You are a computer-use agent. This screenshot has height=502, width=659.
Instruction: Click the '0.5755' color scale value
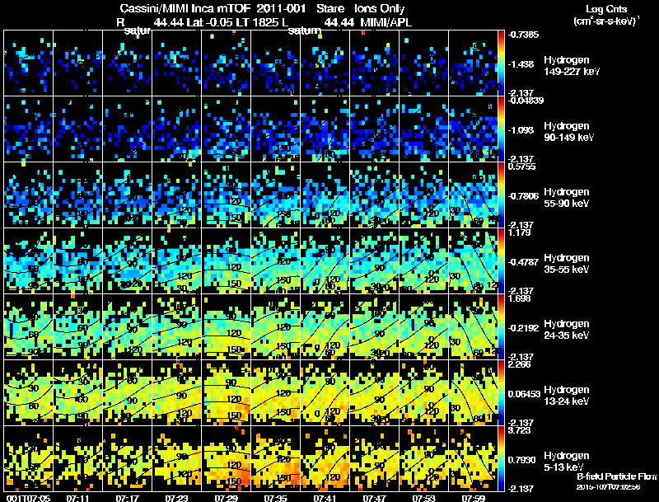pos(521,167)
